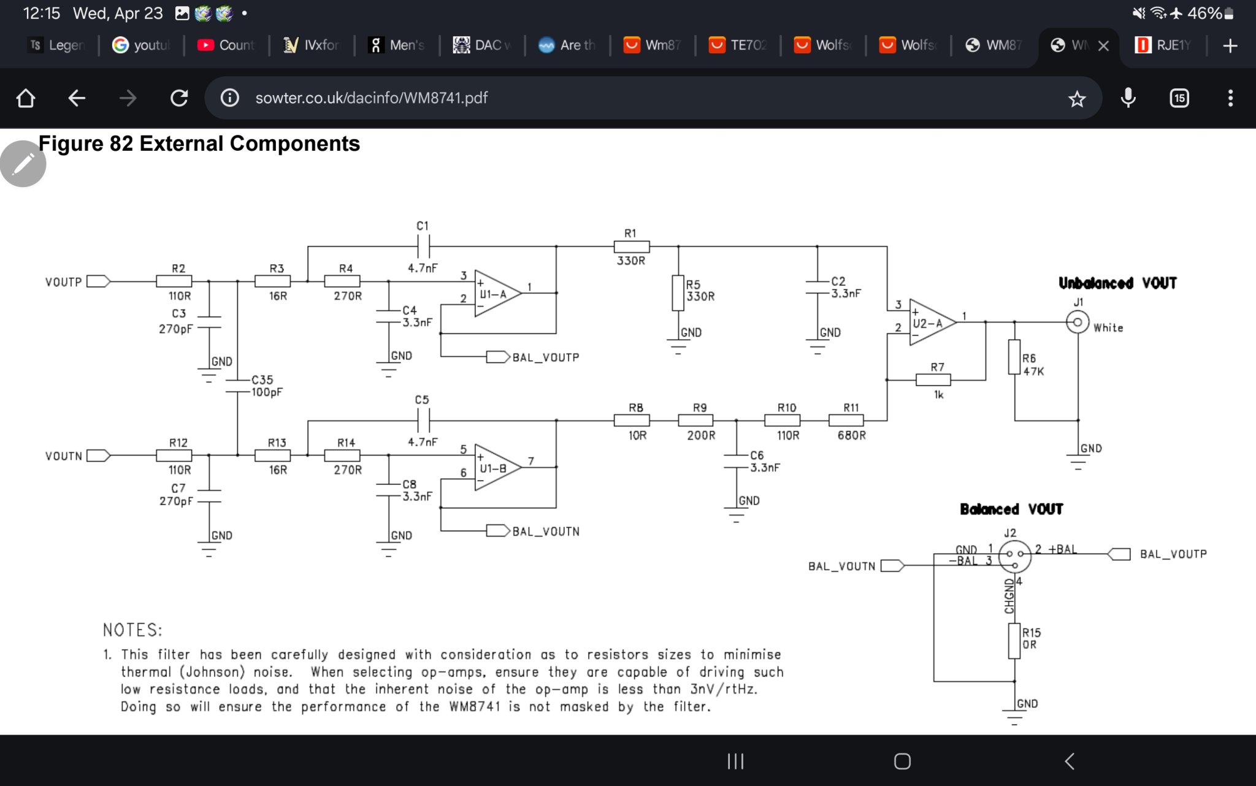Tap the J1 White RCA connector symbol
The image size is (1256, 786).
coord(1078,322)
